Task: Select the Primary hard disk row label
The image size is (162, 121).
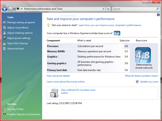Action: (57, 70)
